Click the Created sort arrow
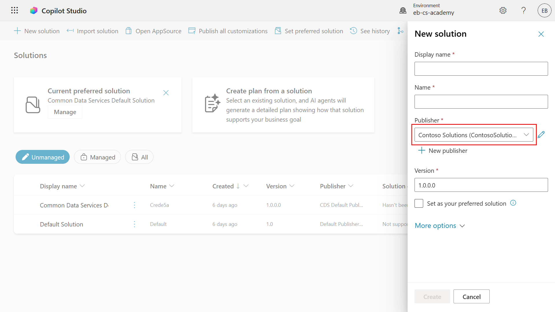 [238, 186]
